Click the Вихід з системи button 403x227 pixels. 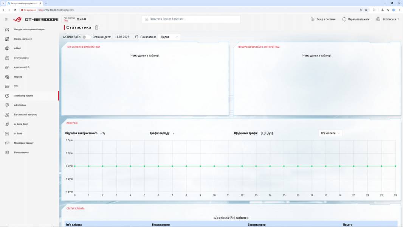[323, 19]
